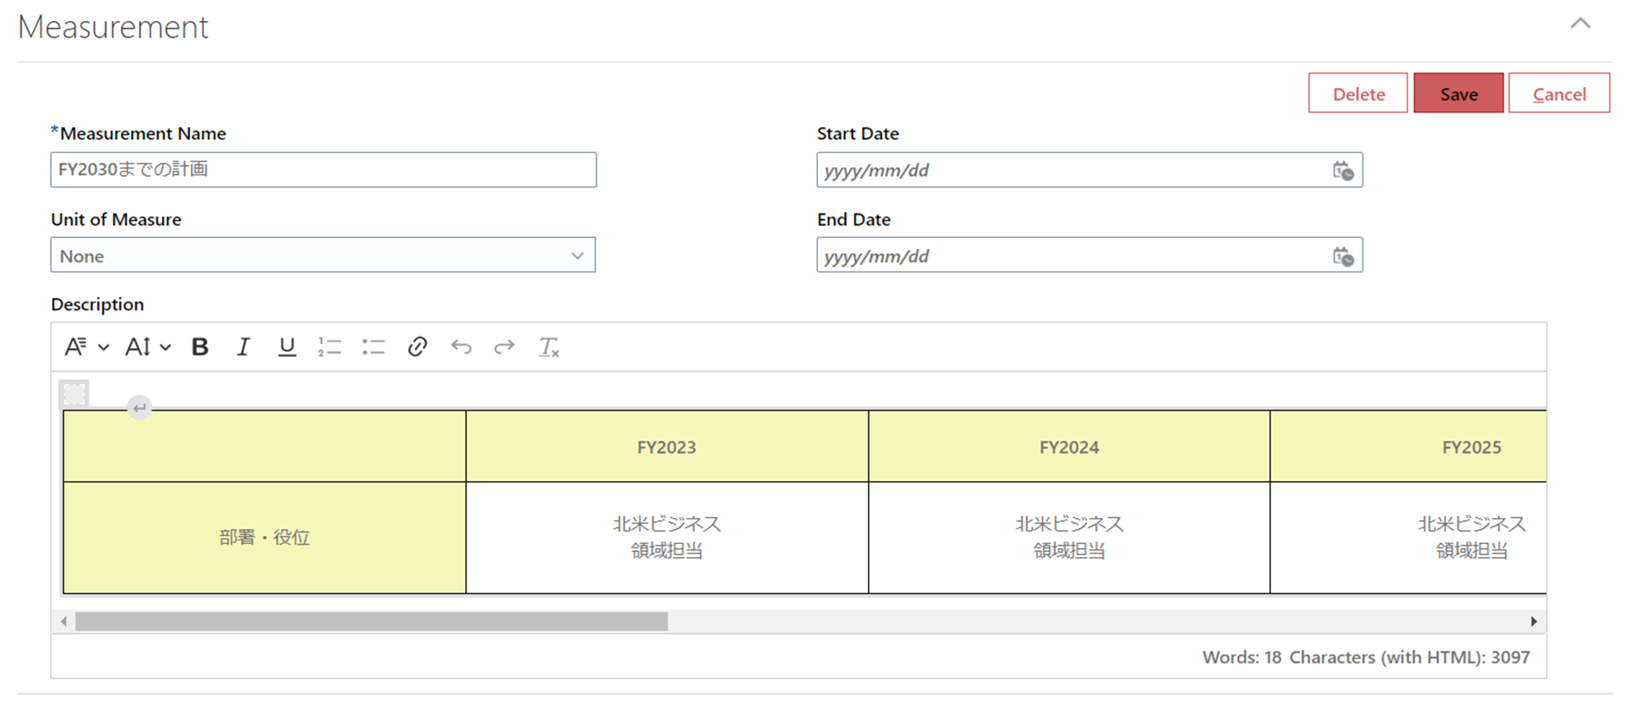Redo the last edit in the editor
This screenshot has width=1631, height=708.
tap(504, 346)
